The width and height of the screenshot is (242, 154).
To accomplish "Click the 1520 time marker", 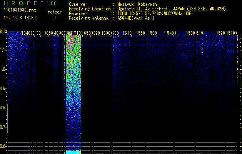I will coord(221,33).
